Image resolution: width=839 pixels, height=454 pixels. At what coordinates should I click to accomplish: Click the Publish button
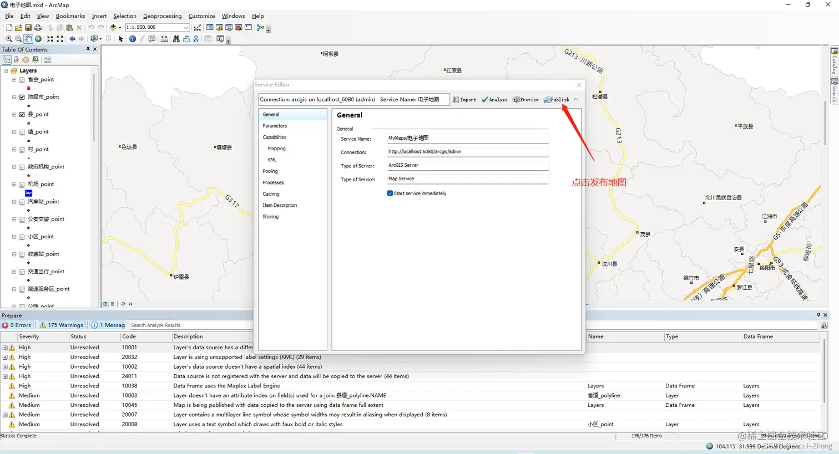click(557, 100)
